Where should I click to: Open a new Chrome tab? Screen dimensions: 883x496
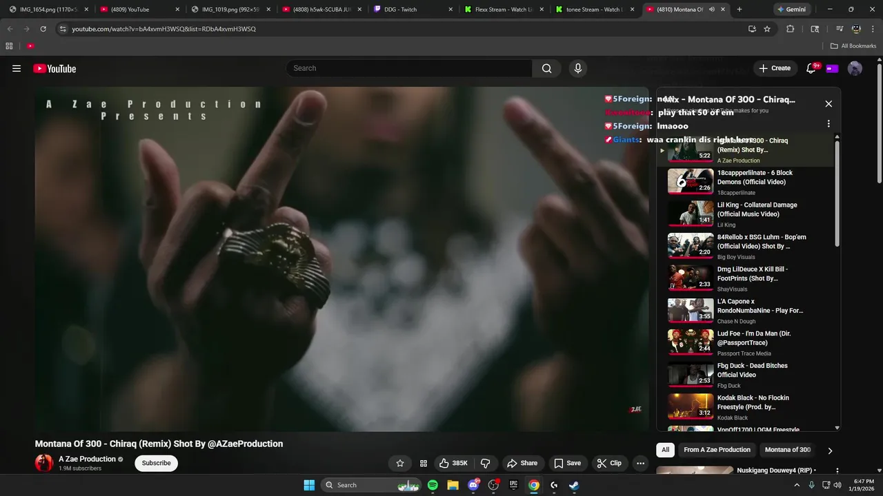point(740,10)
